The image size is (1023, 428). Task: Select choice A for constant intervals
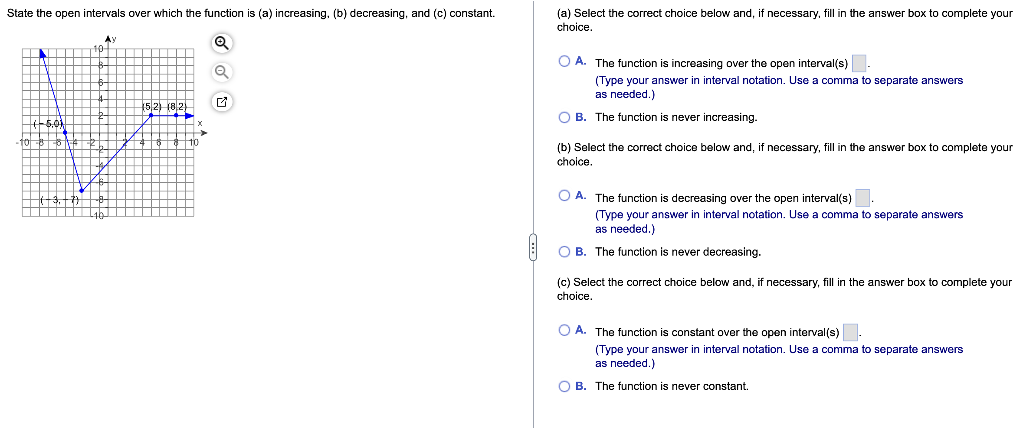click(565, 330)
